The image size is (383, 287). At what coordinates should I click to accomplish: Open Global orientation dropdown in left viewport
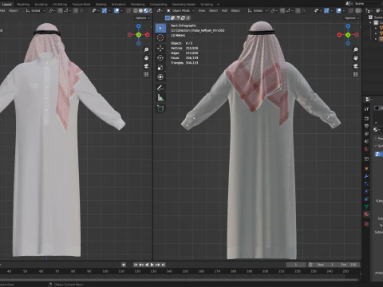[35, 10]
